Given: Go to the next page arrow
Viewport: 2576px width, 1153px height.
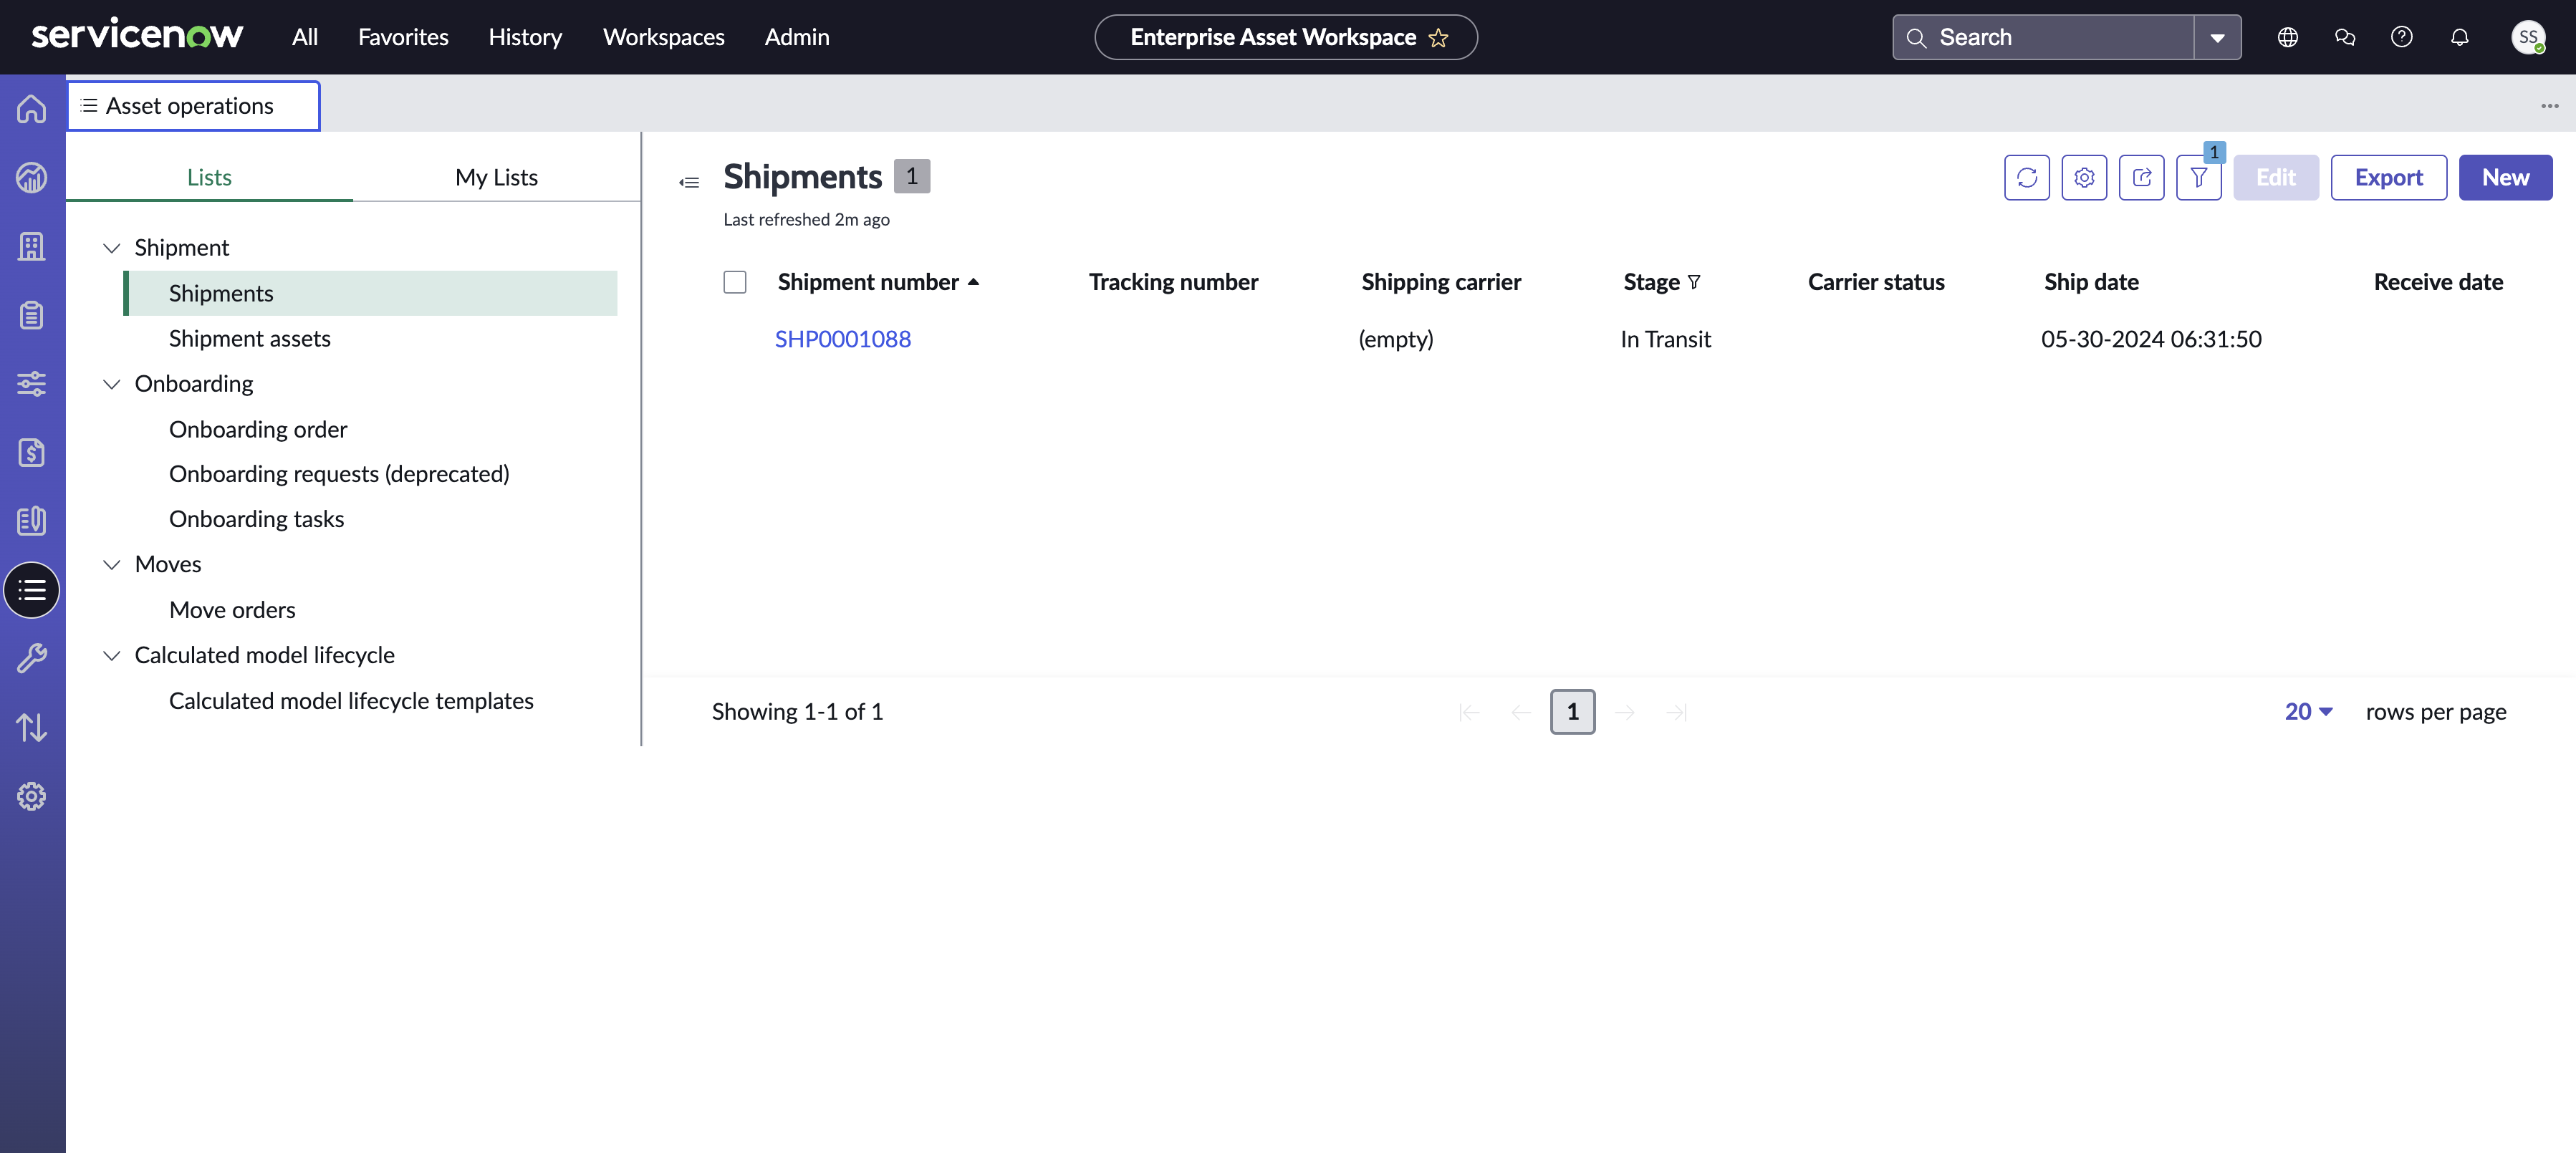Looking at the screenshot, I should (1625, 712).
